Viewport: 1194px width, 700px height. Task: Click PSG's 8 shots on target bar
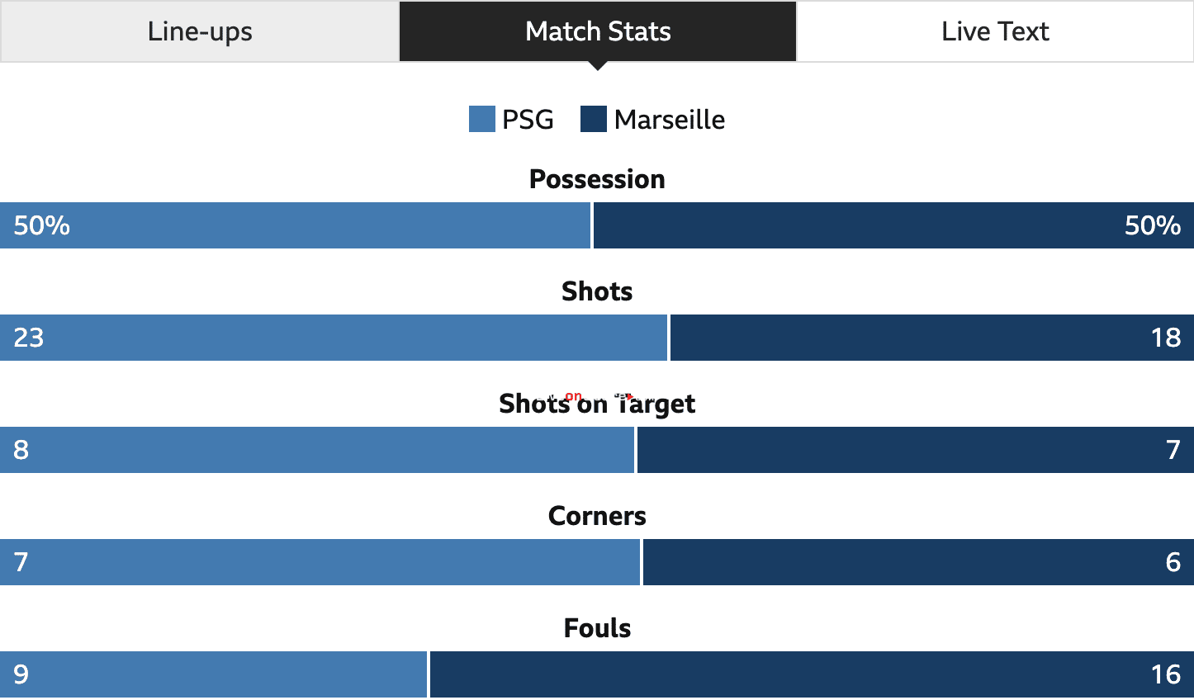pos(317,450)
